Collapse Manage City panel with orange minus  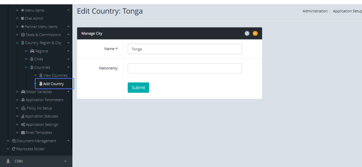click(255, 33)
